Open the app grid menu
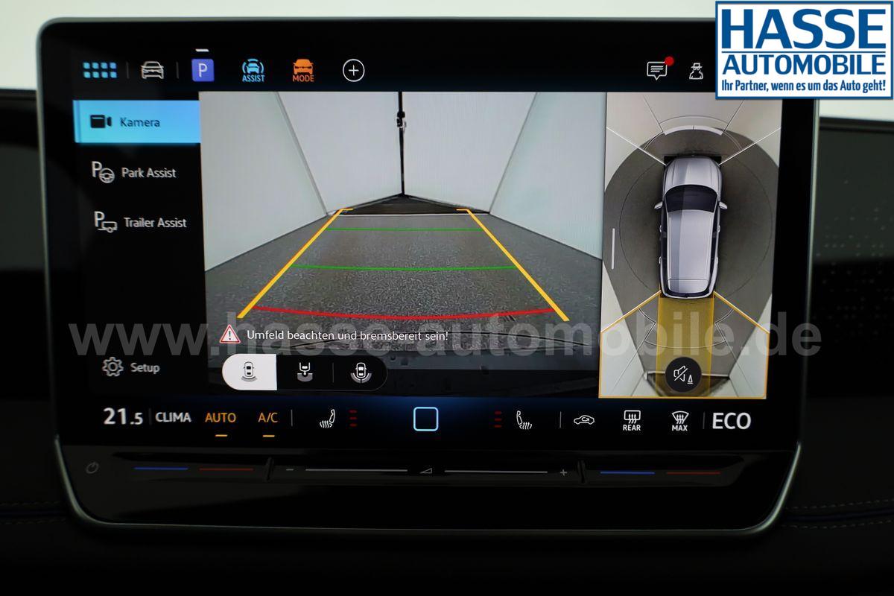Image resolution: width=894 pixels, height=596 pixels. (x=100, y=70)
